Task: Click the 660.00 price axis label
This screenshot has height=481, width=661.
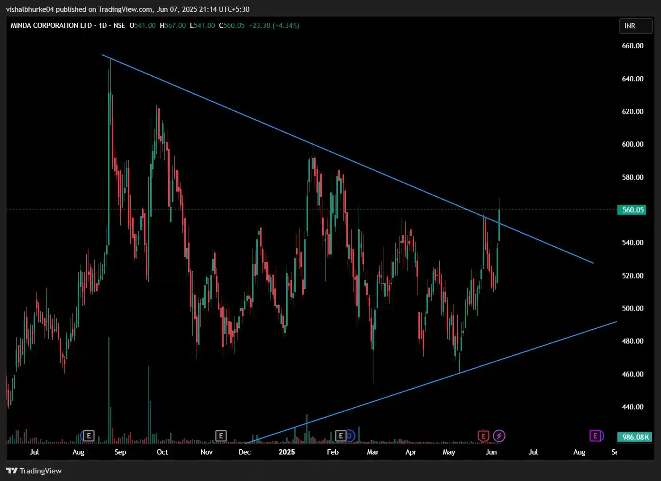Action: tap(633, 46)
